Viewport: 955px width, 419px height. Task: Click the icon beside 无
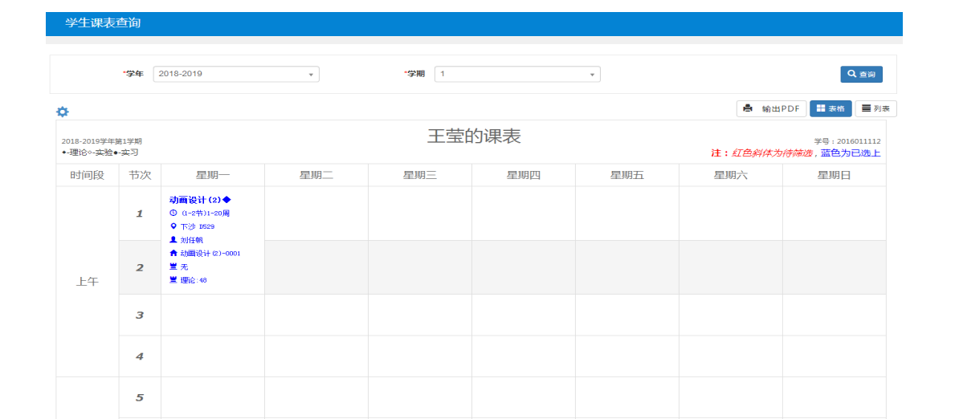(x=173, y=266)
